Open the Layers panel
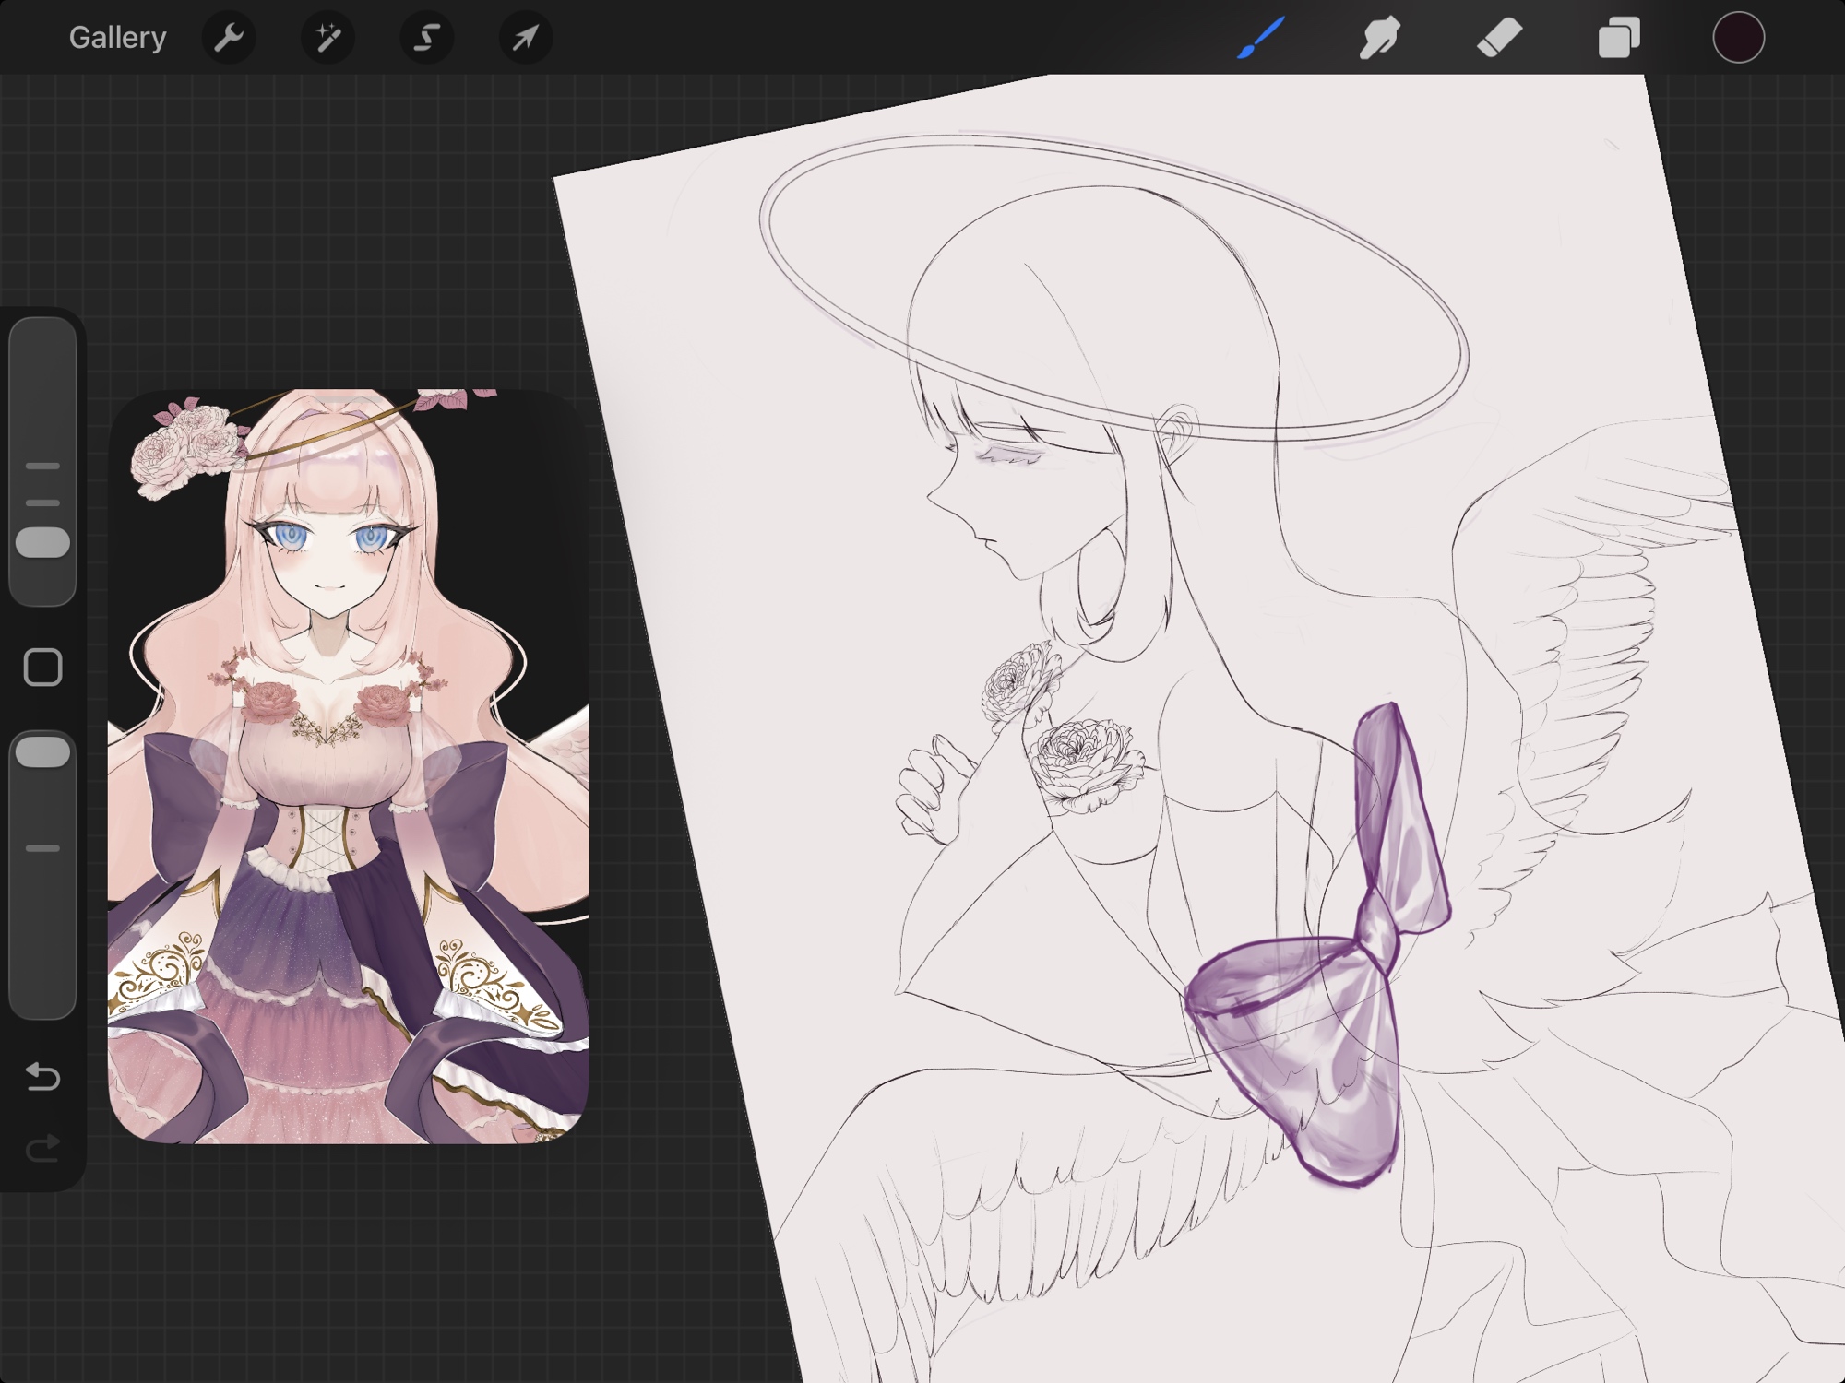1845x1383 pixels. tap(1619, 38)
